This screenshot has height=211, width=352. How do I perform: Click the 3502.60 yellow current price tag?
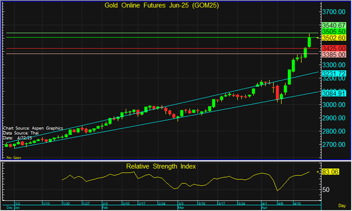[334, 38]
